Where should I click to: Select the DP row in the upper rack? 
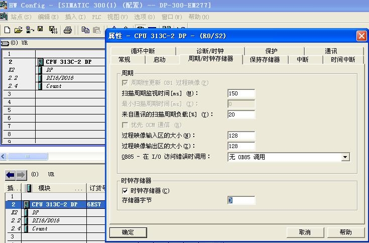54,70
